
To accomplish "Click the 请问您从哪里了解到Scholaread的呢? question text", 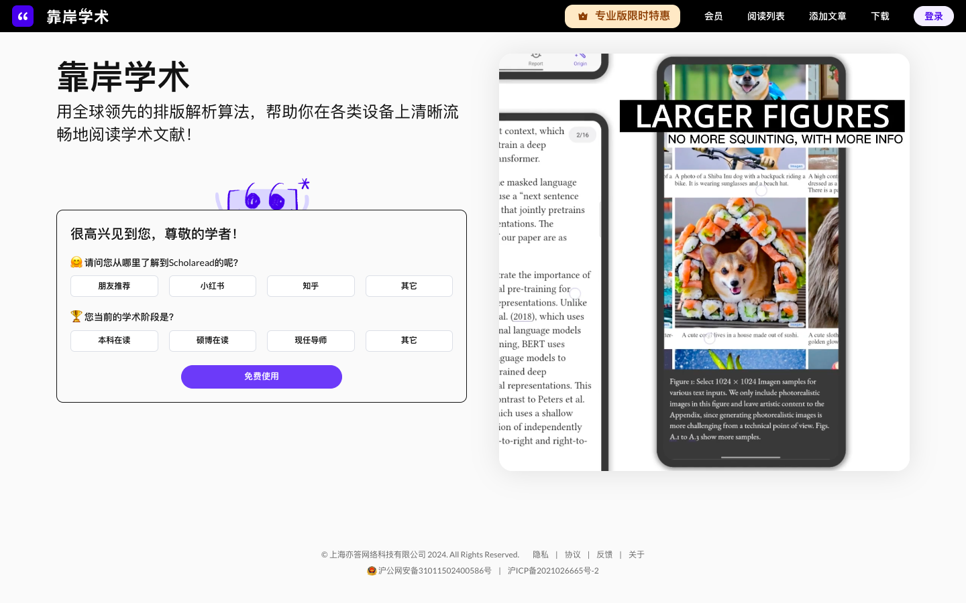I will [x=161, y=263].
